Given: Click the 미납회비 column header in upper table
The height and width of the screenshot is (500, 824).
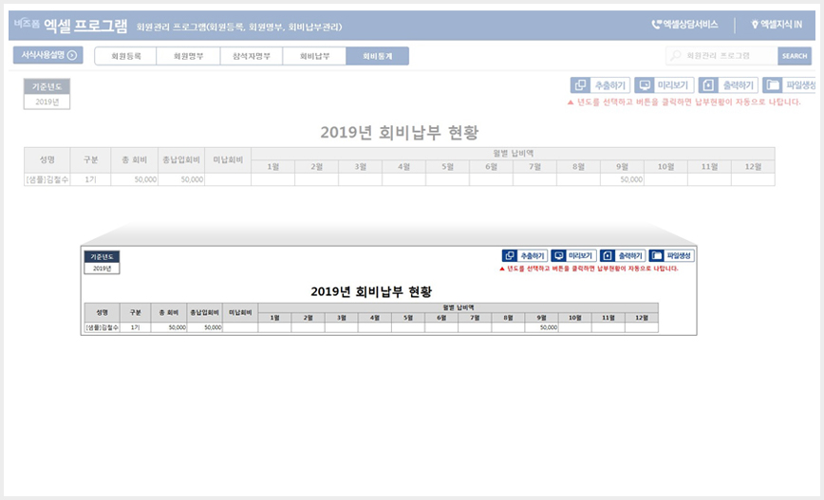Looking at the screenshot, I should point(228,159).
